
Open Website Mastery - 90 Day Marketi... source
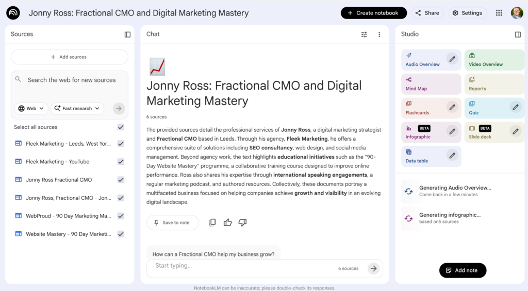69,234
